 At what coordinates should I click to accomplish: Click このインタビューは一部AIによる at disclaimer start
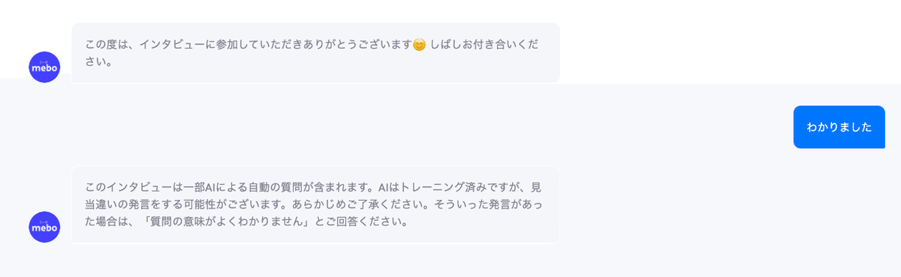point(164,187)
